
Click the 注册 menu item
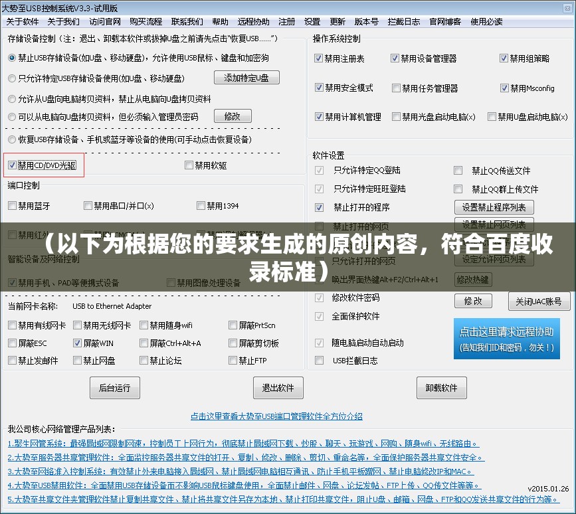coord(286,21)
